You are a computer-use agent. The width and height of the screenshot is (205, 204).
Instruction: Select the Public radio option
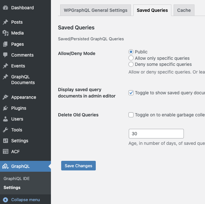(131, 52)
